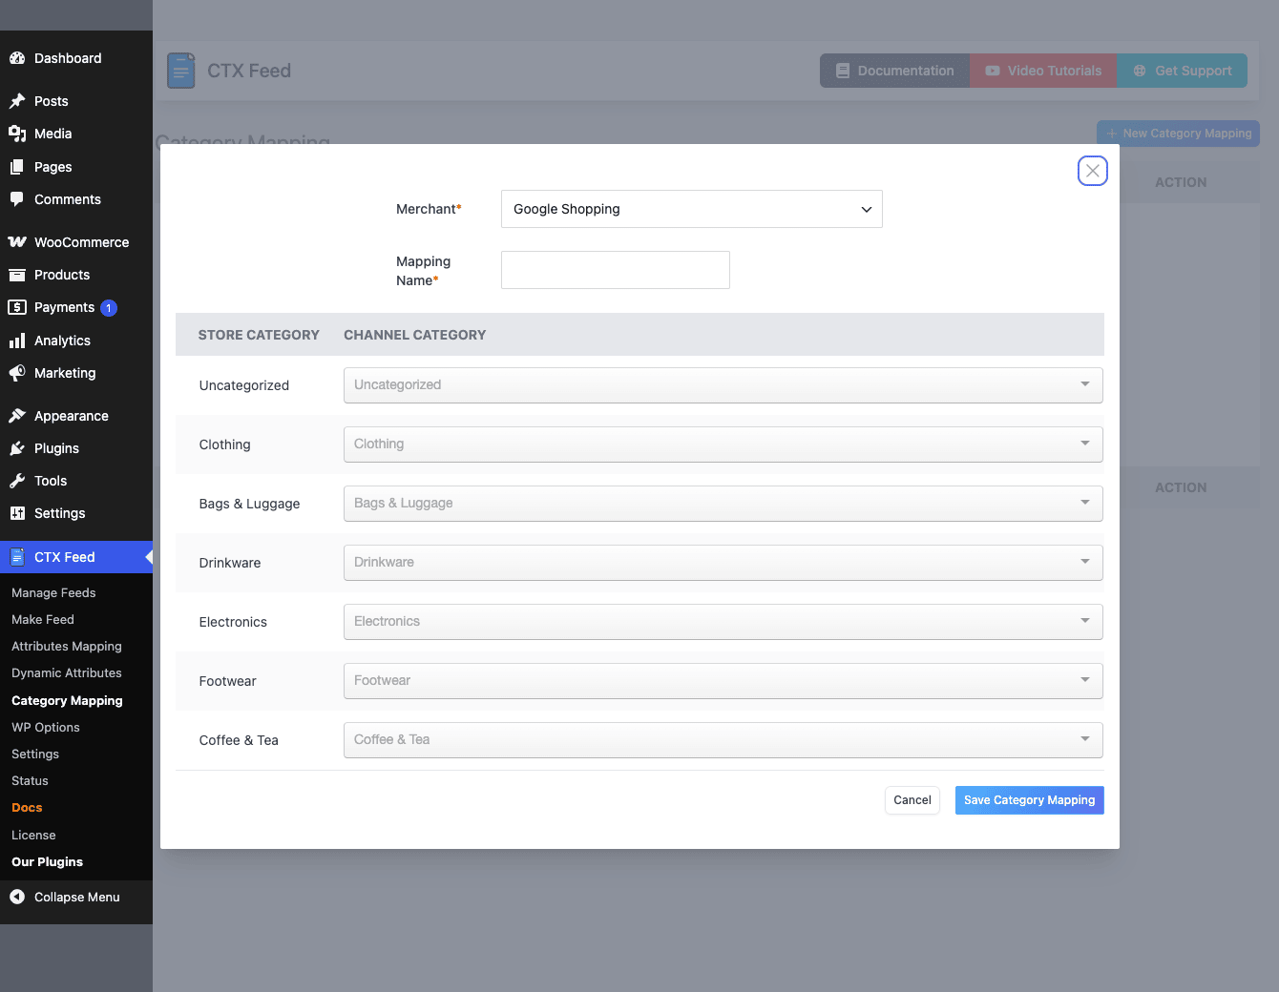Click the CTX Feed document icon in sidebar

[x=17, y=557]
